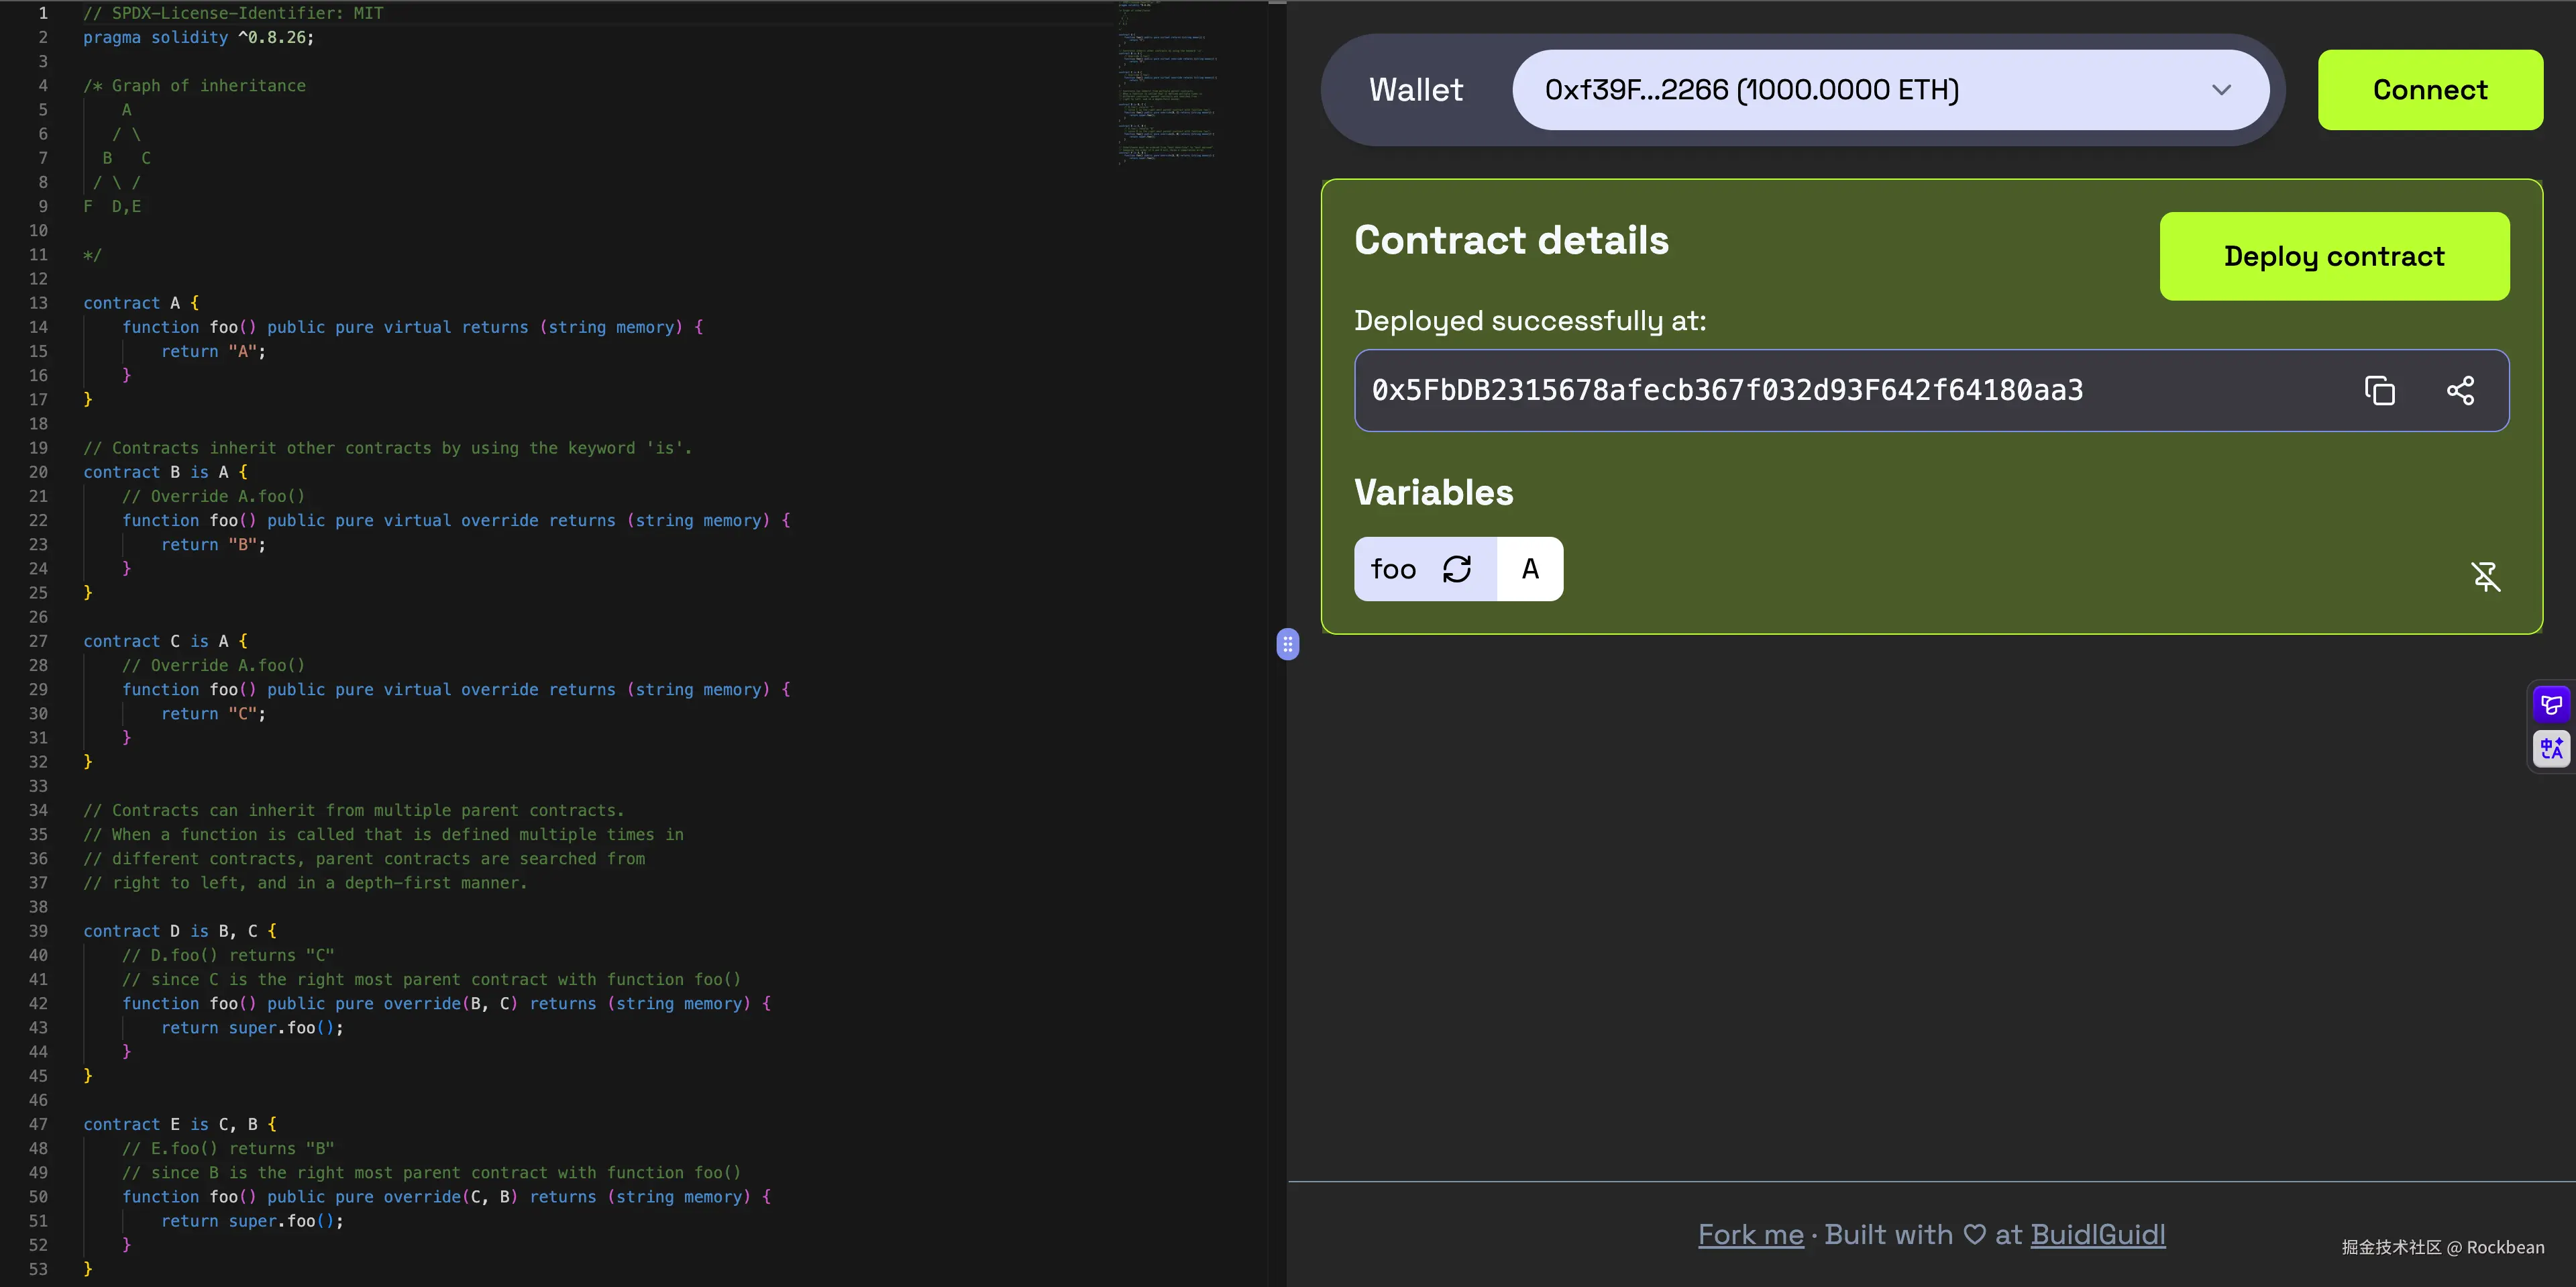The height and width of the screenshot is (1287, 2576).
Task: Click line number 39 in the gutter
Action: 38,931
